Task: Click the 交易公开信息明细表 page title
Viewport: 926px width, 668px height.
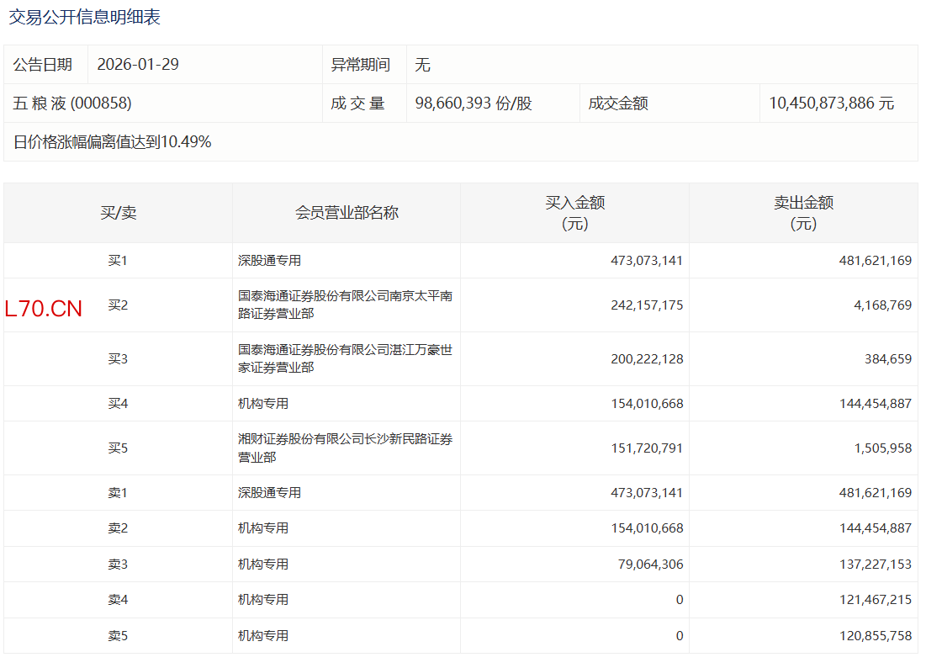Action: click(84, 17)
